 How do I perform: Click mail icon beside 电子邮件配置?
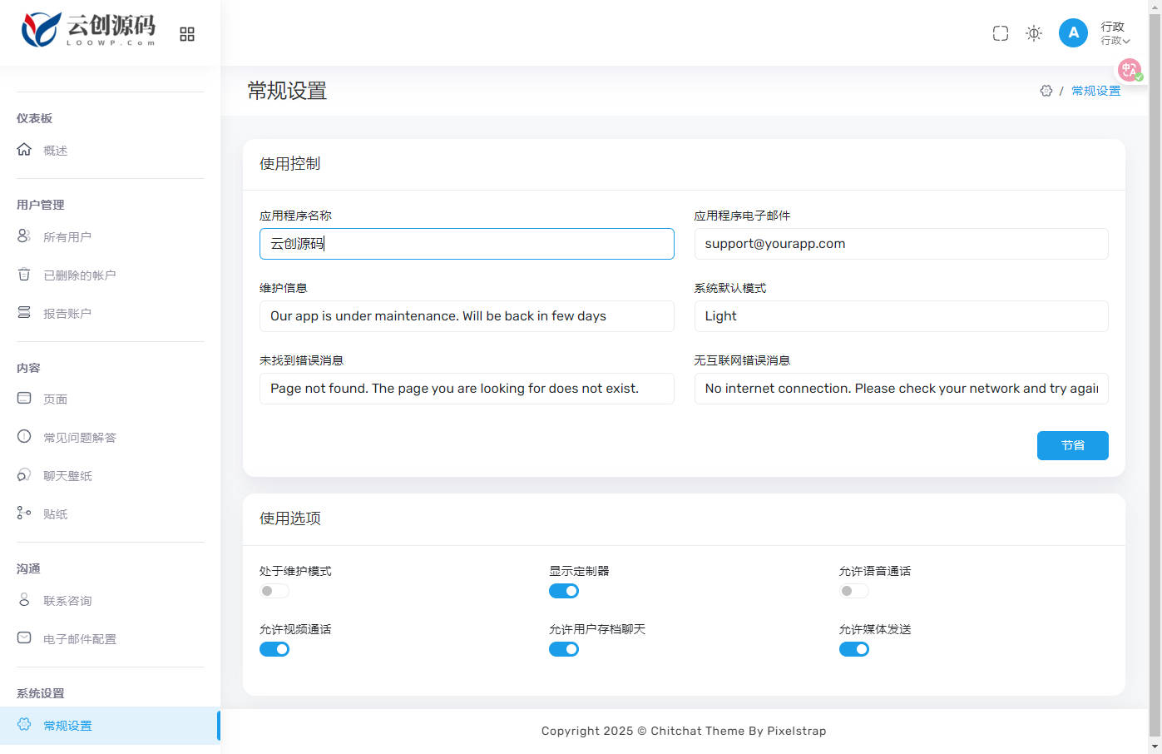24,638
